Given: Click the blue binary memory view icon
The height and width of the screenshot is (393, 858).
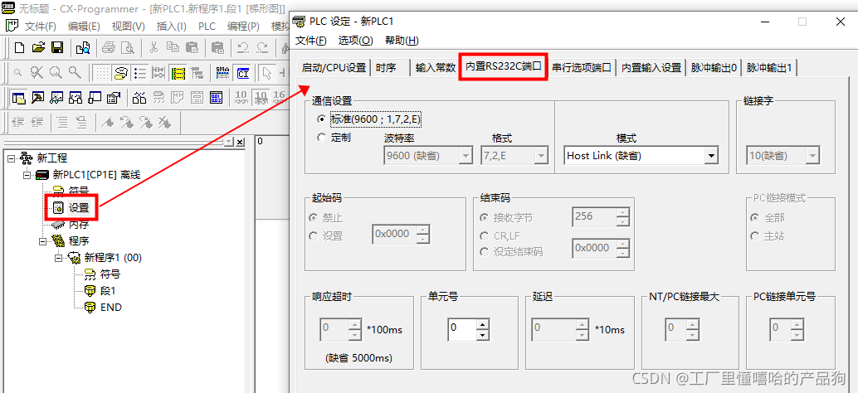Looking at the screenshot, I should (x=216, y=98).
